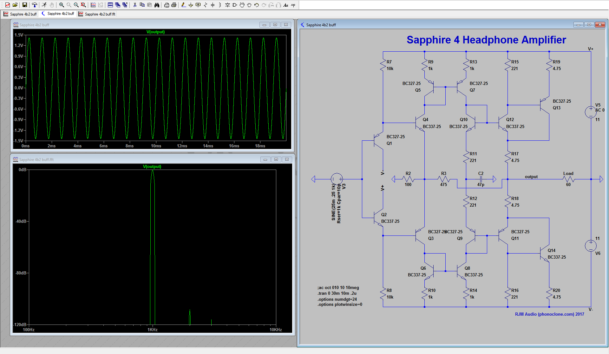This screenshot has height=354, width=609.
Task: Select voltage source V6 symbol
Action: [x=591, y=246]
